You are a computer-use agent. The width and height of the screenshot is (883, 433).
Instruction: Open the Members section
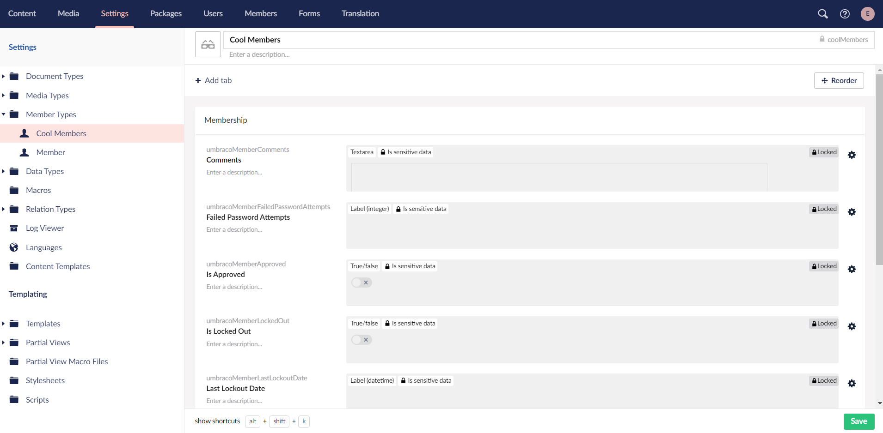point(261,13)
